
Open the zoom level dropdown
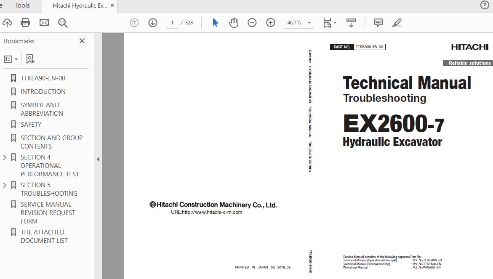tap(309, 23)
